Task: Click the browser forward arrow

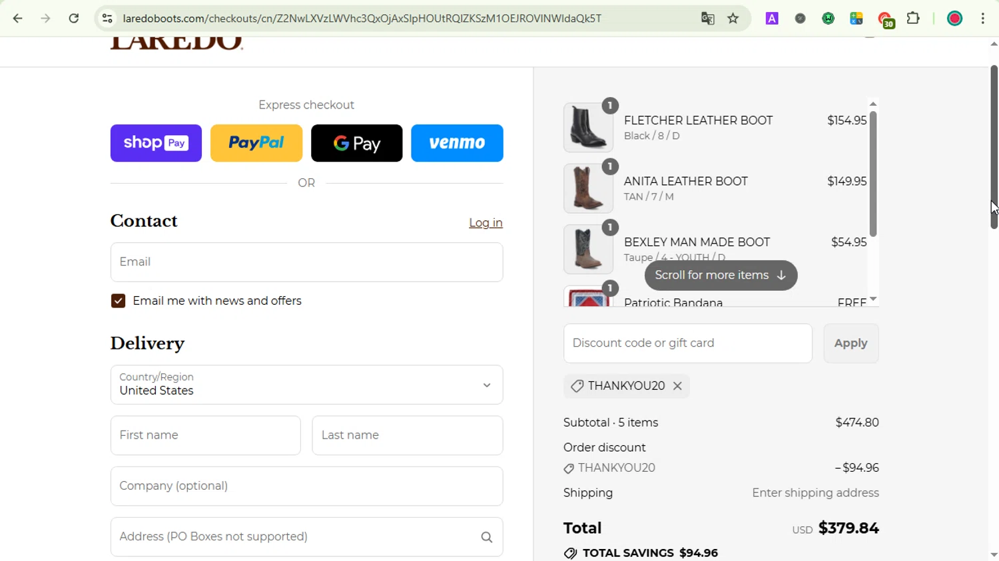Action: tap(45, 19)
